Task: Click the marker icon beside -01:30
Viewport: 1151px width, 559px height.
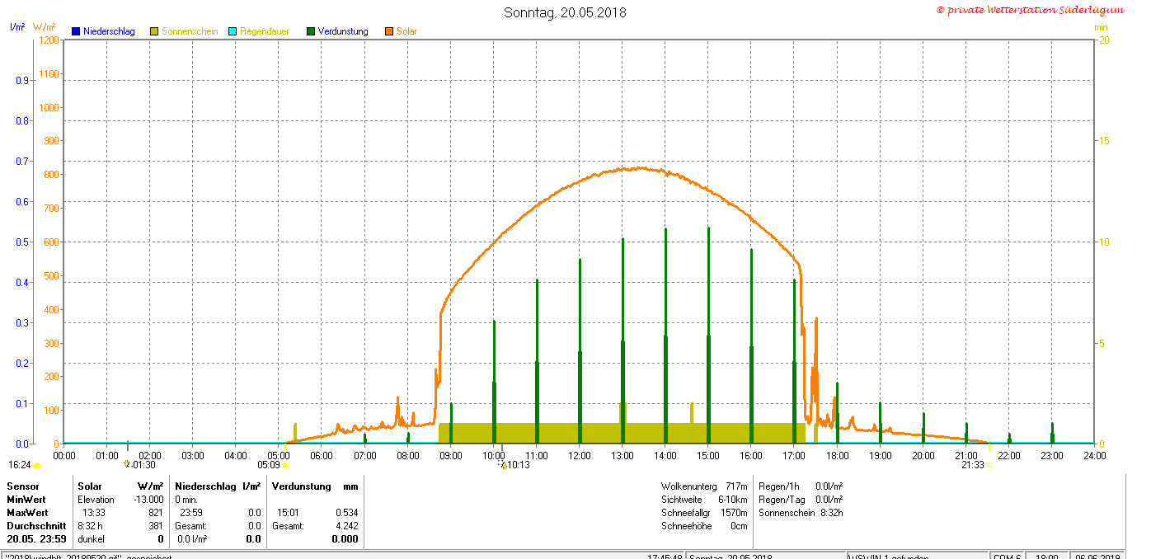Action: 126,464
